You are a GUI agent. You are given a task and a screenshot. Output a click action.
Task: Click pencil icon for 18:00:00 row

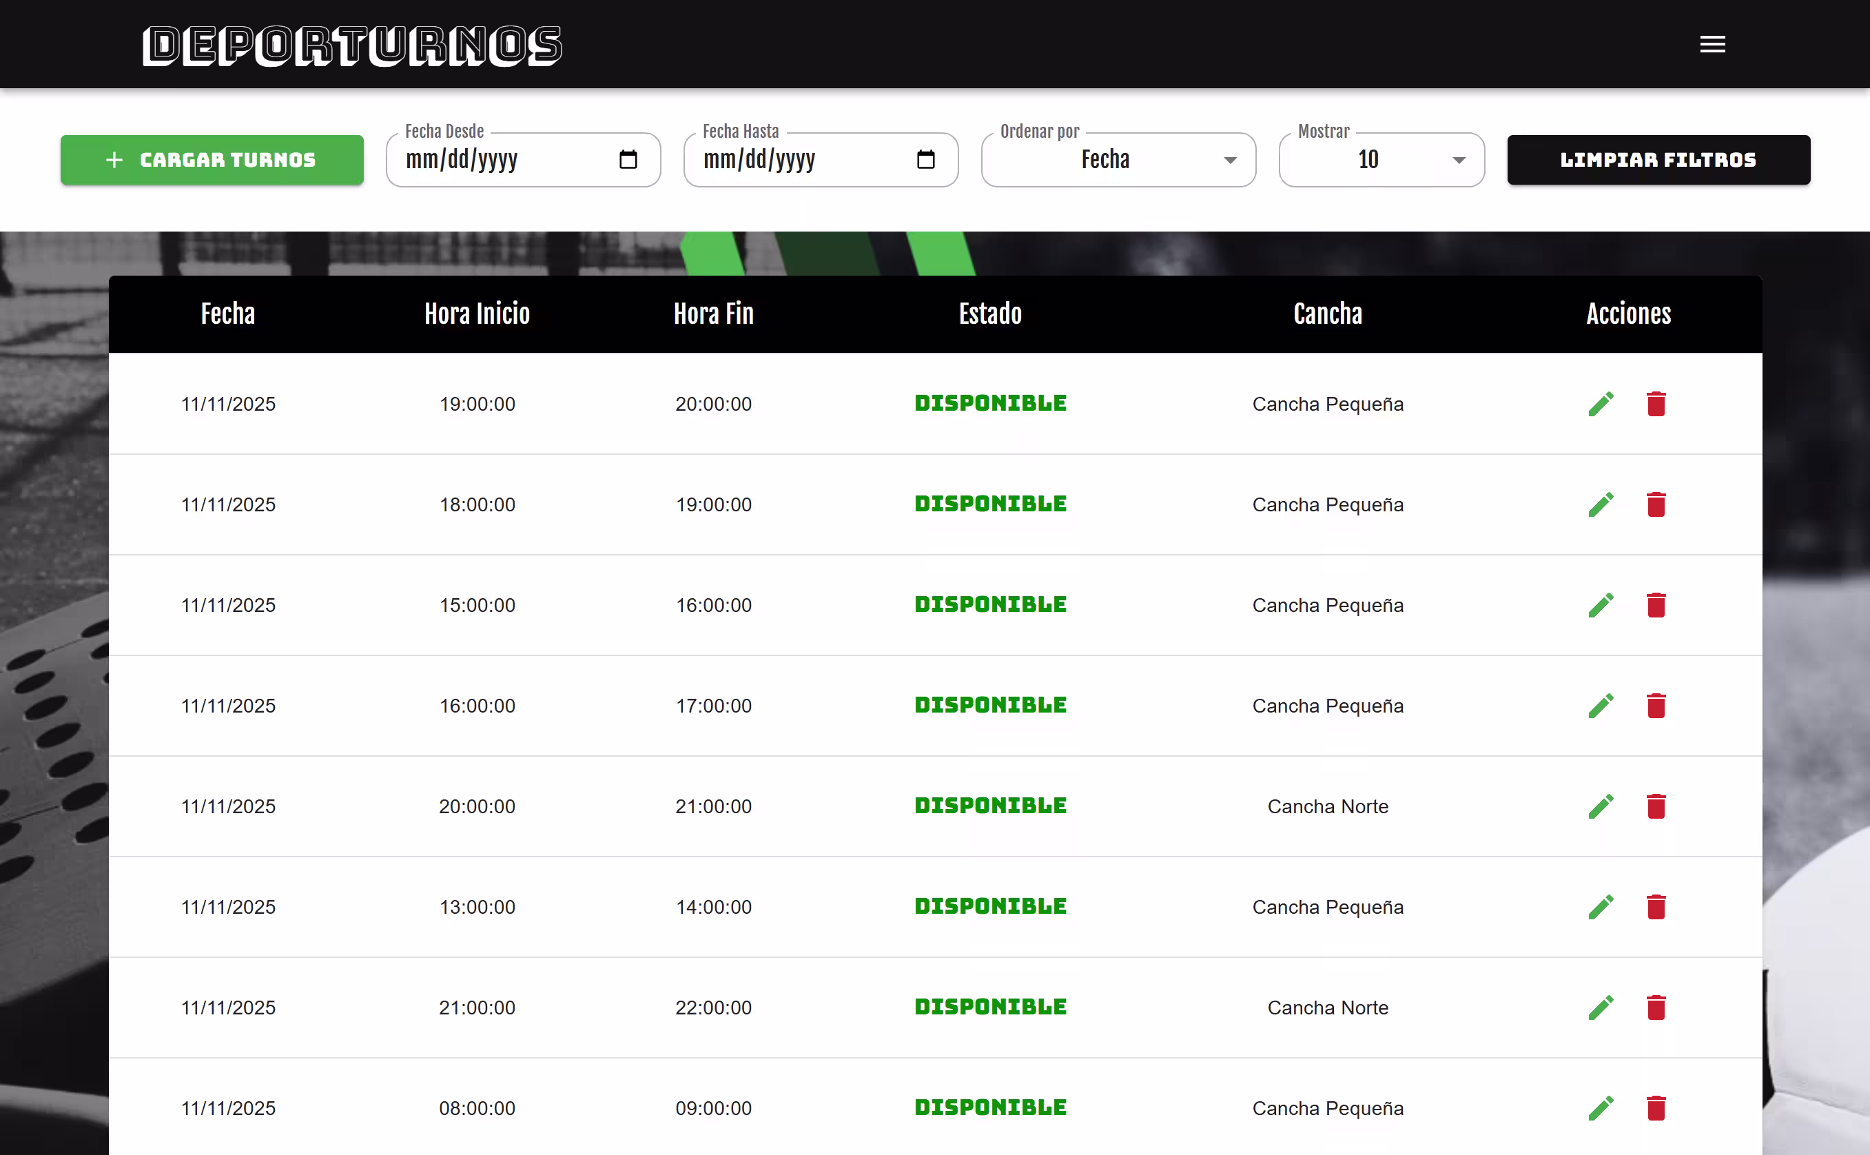pyautogui.click(x=1601, y=505)
